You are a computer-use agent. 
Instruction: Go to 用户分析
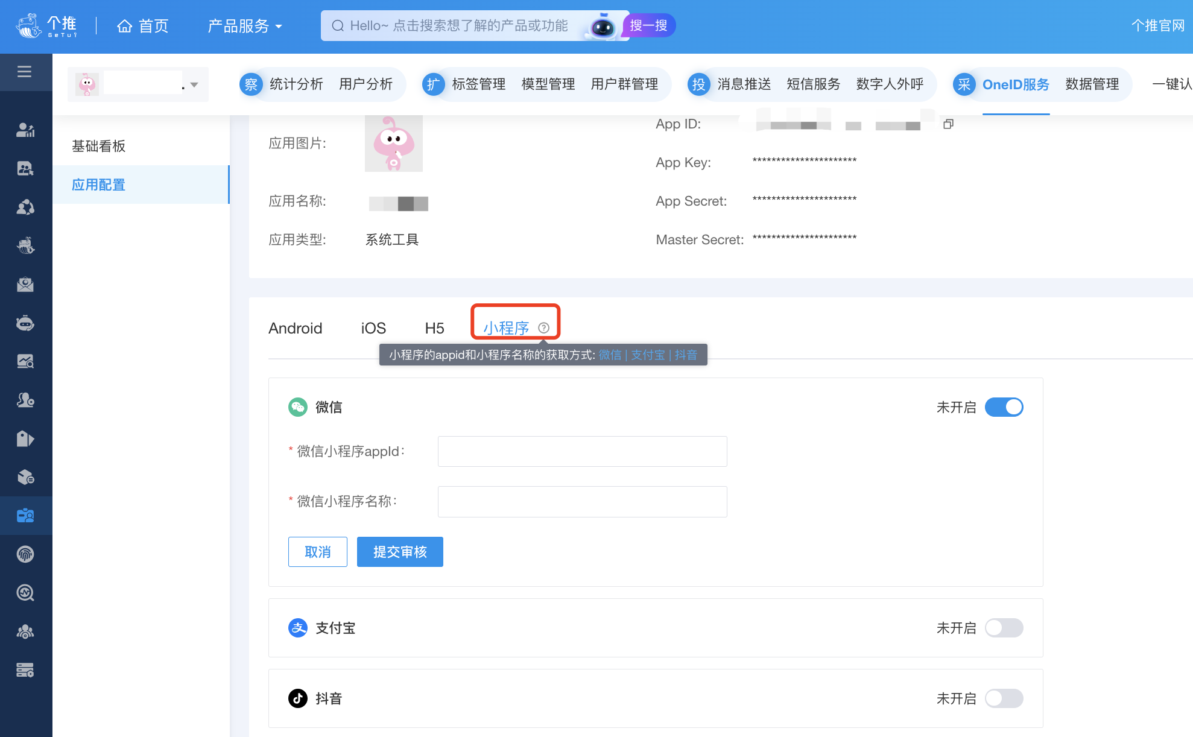click(365, 84)
